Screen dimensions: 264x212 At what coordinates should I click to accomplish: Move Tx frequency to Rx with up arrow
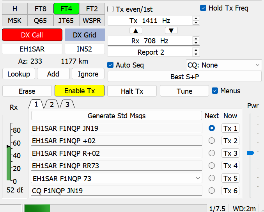(x=136, y=31)
